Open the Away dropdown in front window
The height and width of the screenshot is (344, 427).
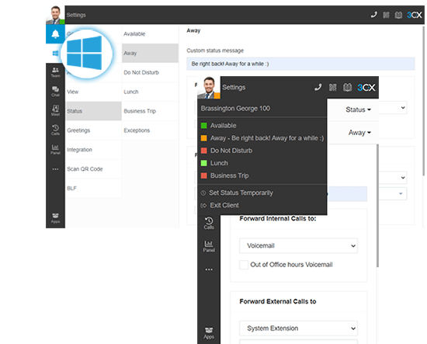tap(359, 133)
